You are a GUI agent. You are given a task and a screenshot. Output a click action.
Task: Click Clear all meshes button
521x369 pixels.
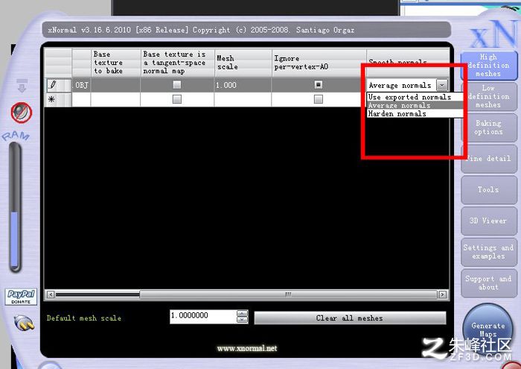point(350,318)
